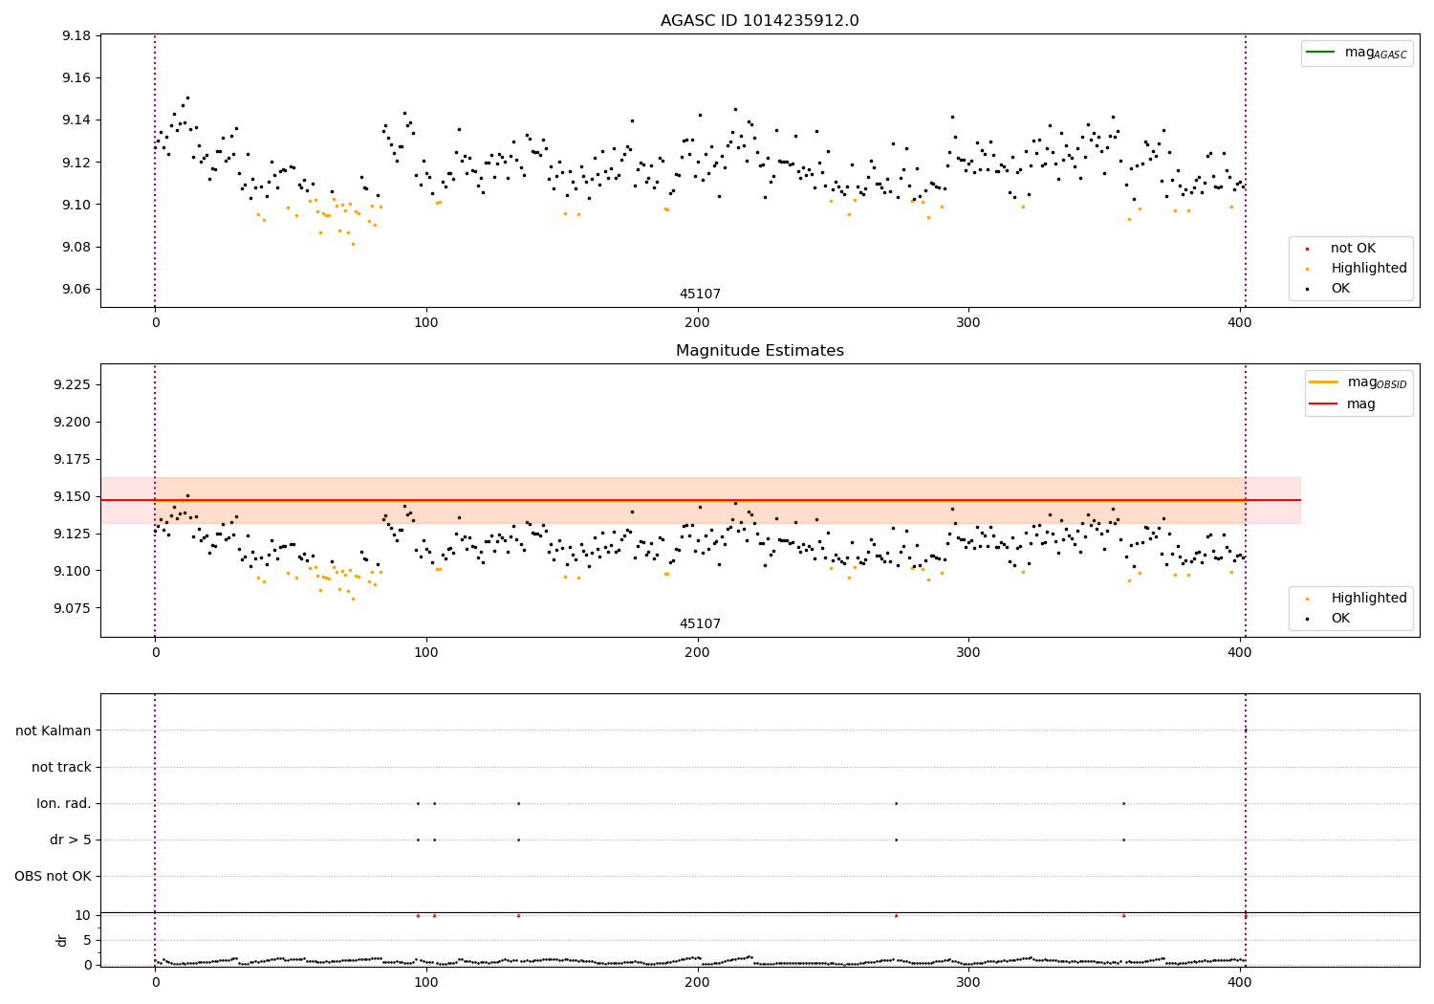
Task: Click the 9.225 tick label
Action: [72, 385]
